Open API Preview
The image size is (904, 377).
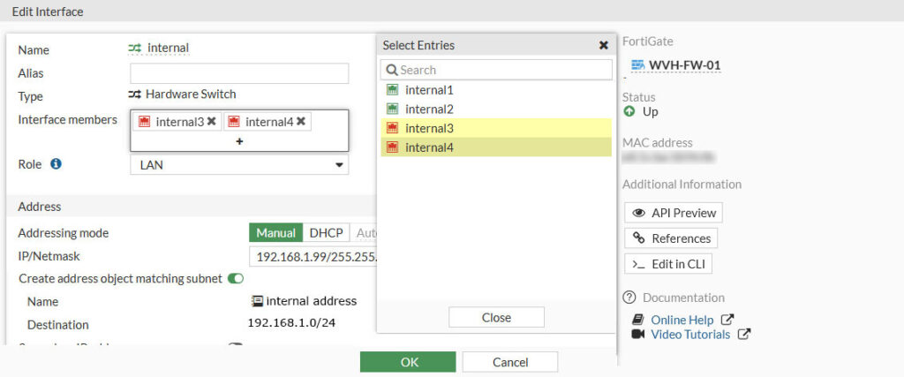pyautogui.click(x=673, y=213)
